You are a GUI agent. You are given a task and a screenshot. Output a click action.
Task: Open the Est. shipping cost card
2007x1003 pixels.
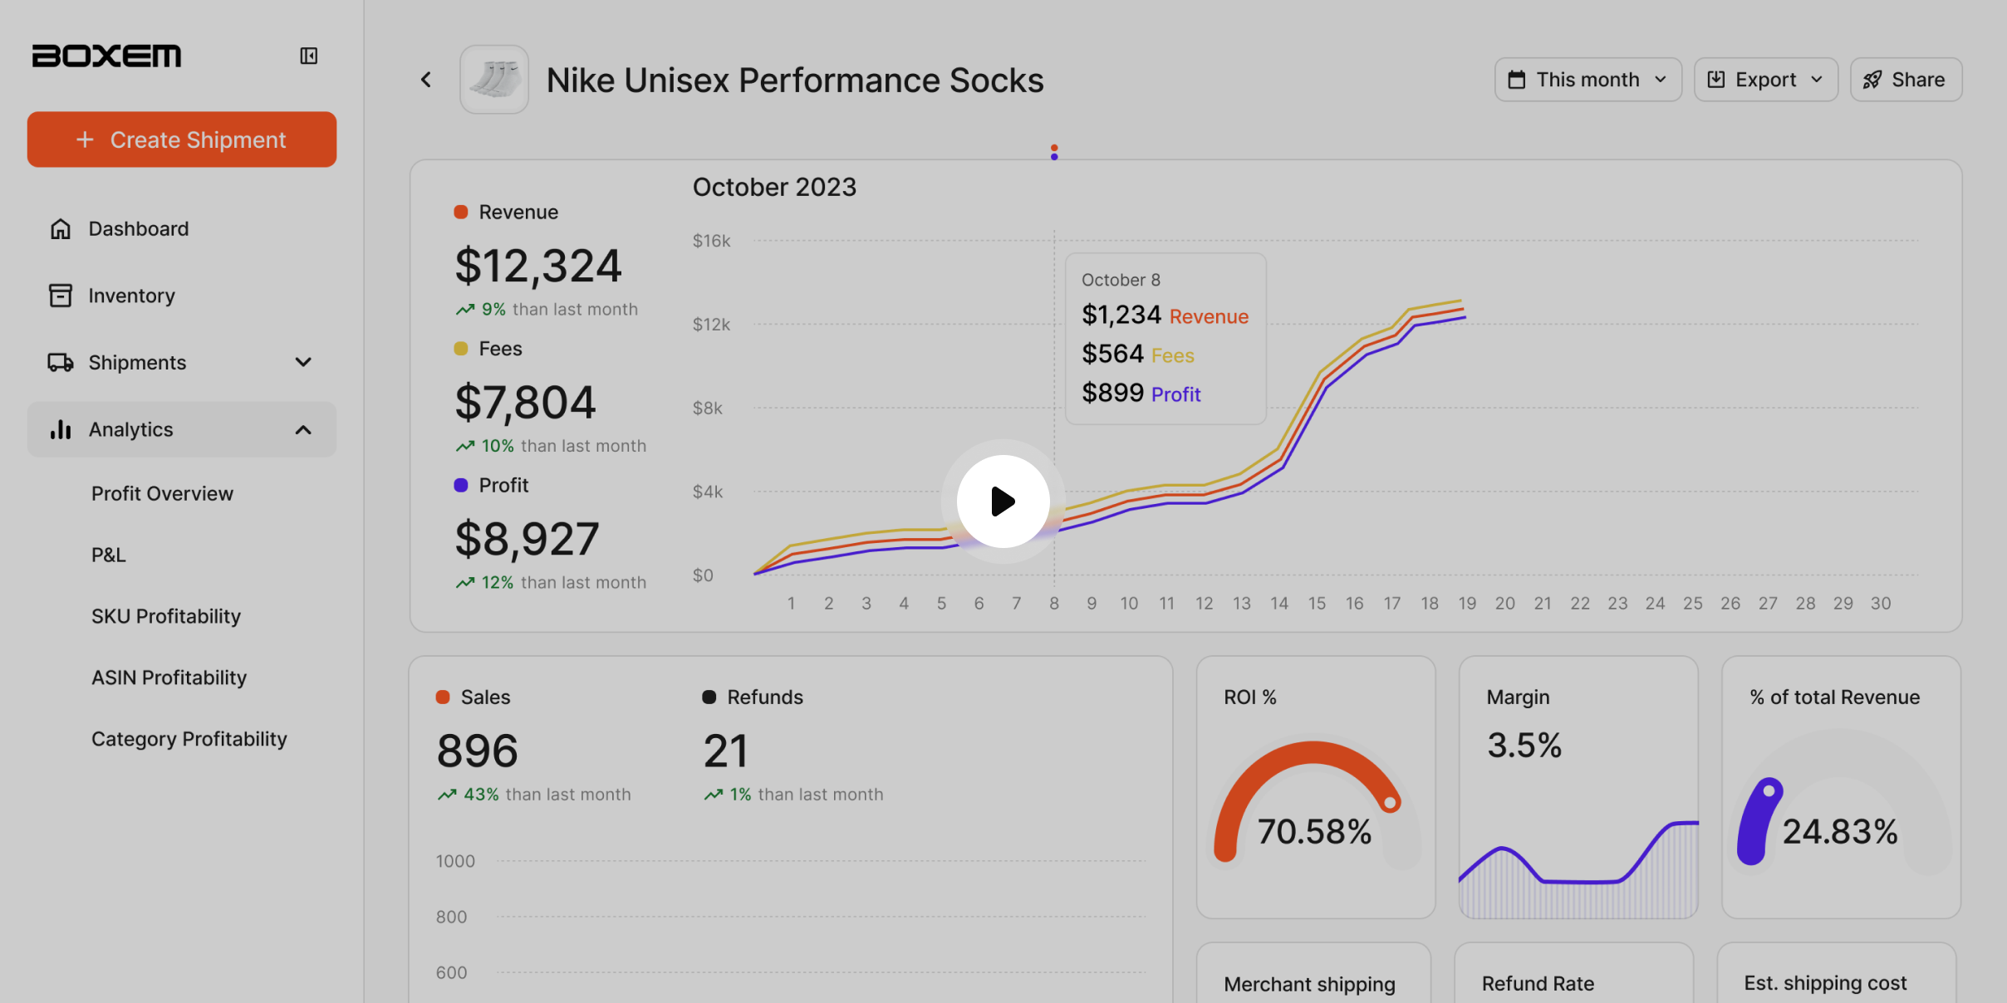pyautogui.click(x=1837, y=973)
